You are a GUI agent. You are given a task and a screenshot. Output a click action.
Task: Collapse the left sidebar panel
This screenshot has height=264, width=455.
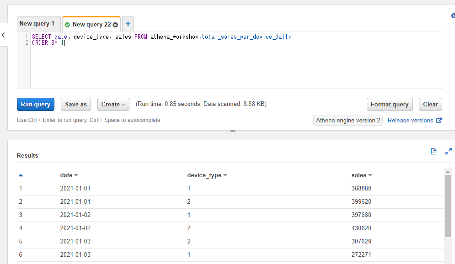[3, 35]
